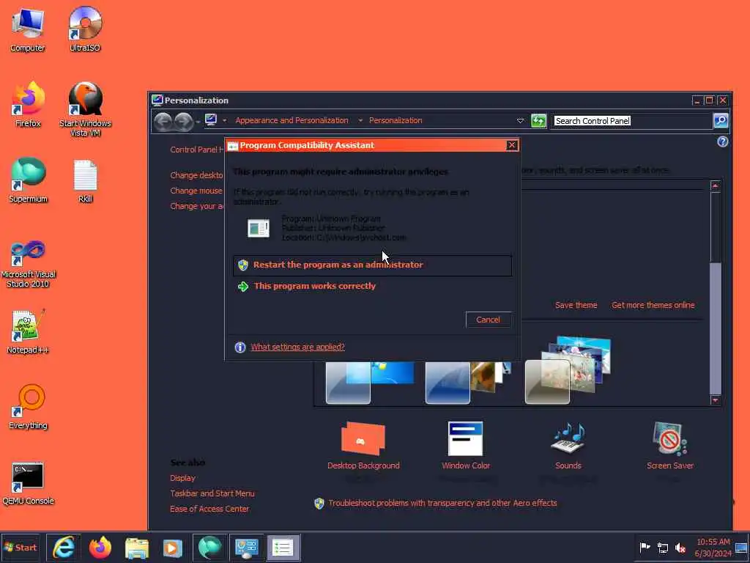Select the second Aero theme thumbnail
This screenshot has height=563, width=750.
[x=468, y=383]
